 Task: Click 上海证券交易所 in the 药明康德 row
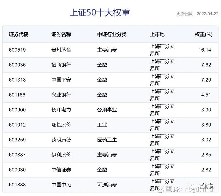pyautogui.click(x=162, y=140)
